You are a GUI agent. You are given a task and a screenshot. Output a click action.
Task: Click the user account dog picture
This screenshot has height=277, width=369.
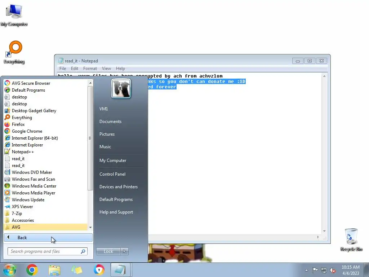coord(121,88)
